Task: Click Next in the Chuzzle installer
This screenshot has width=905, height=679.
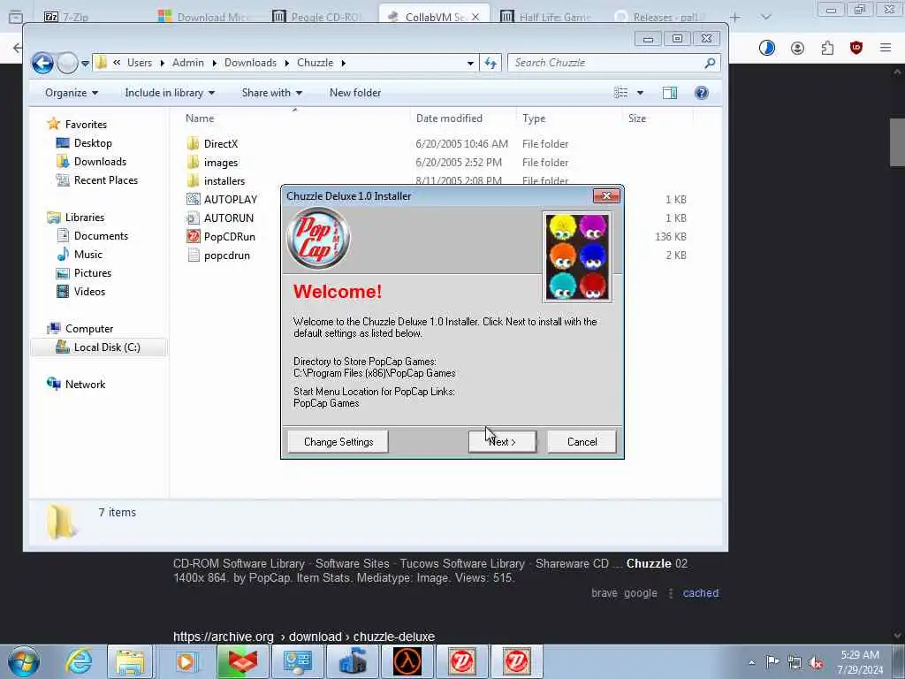Action: 502,442
